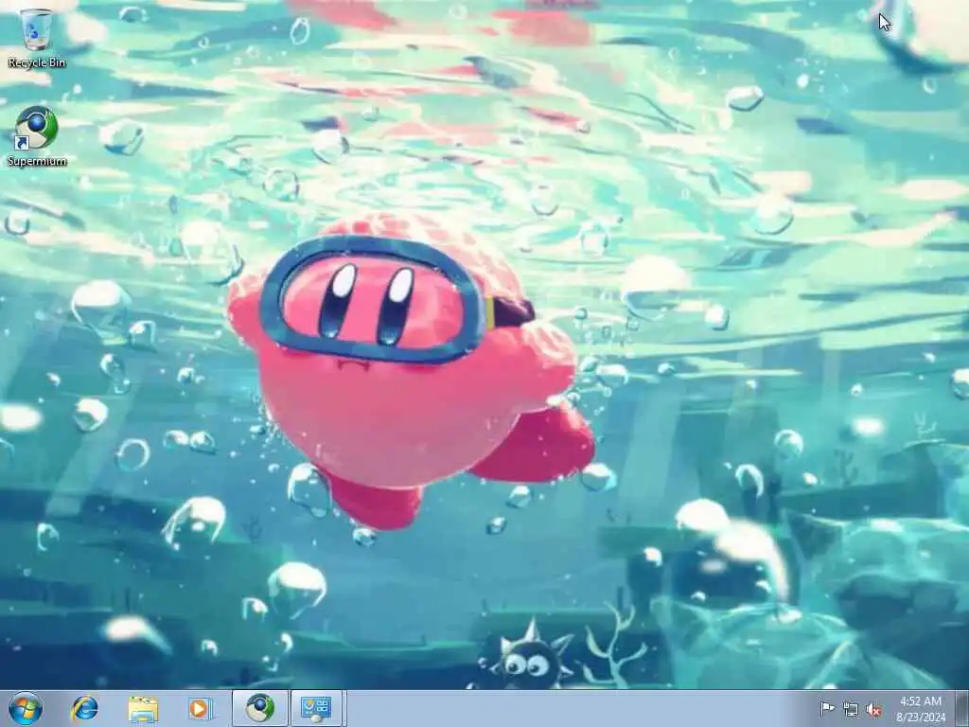Open the Windows Start menu
This screenshot has width=969, height=727.
(x=26, y=708)
